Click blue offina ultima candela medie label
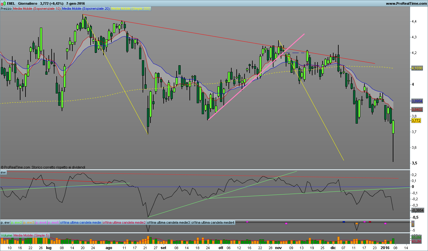Image resolution: width=428 pixels, height=251 pixels. [81, 222]
